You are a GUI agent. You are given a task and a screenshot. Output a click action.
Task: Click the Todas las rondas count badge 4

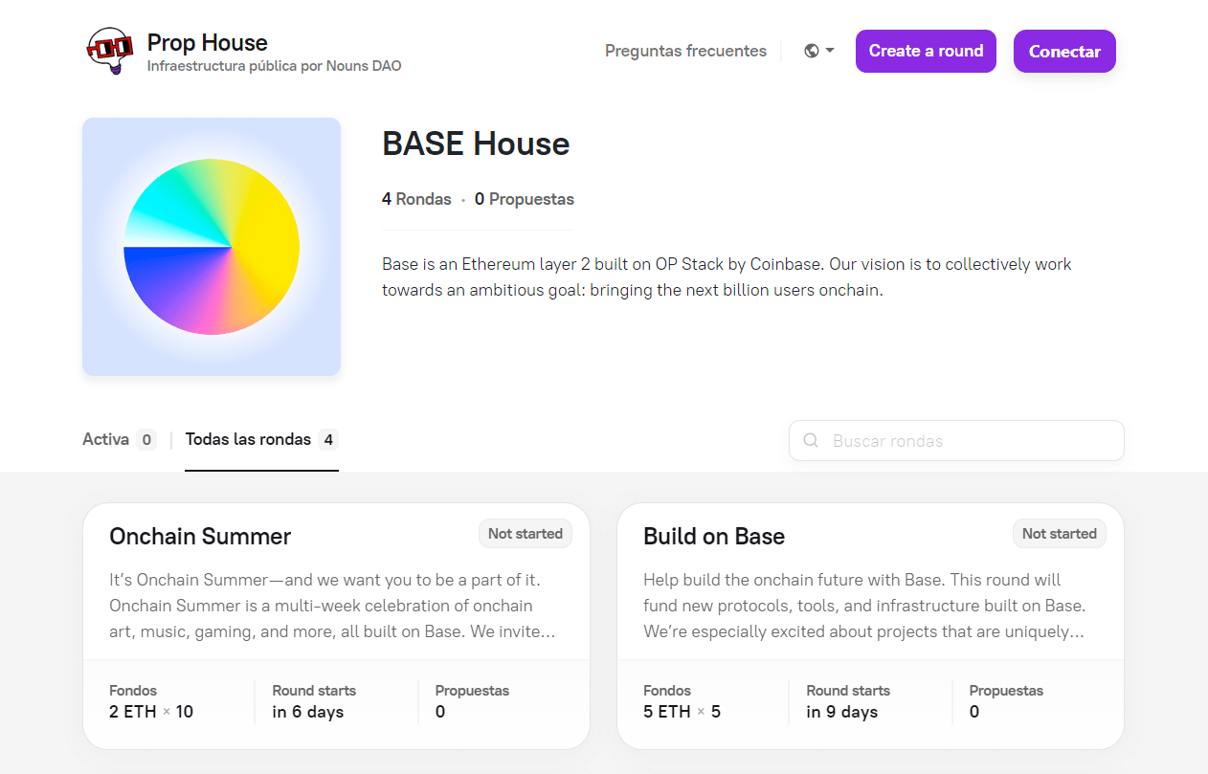coord(328,440)
